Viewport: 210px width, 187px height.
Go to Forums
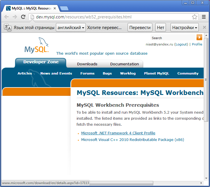coord(87,73)
